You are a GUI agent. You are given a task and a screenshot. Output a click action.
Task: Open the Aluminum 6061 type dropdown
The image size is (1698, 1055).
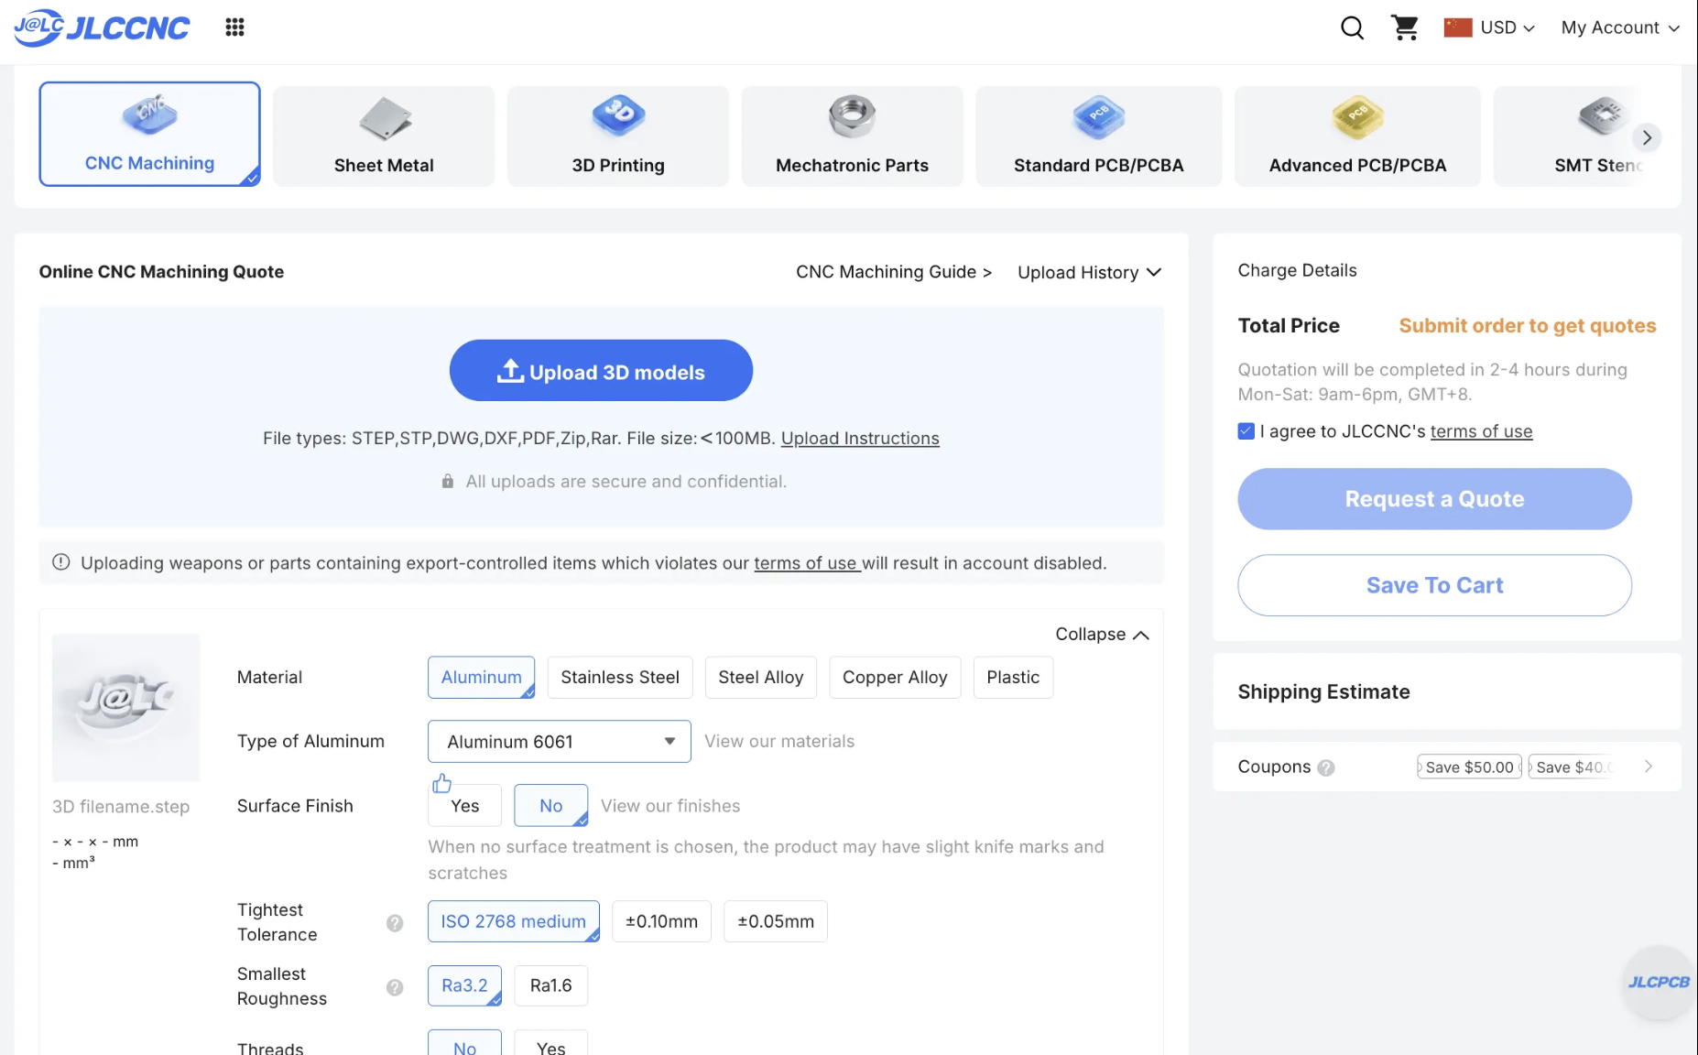tap(560, 742)
